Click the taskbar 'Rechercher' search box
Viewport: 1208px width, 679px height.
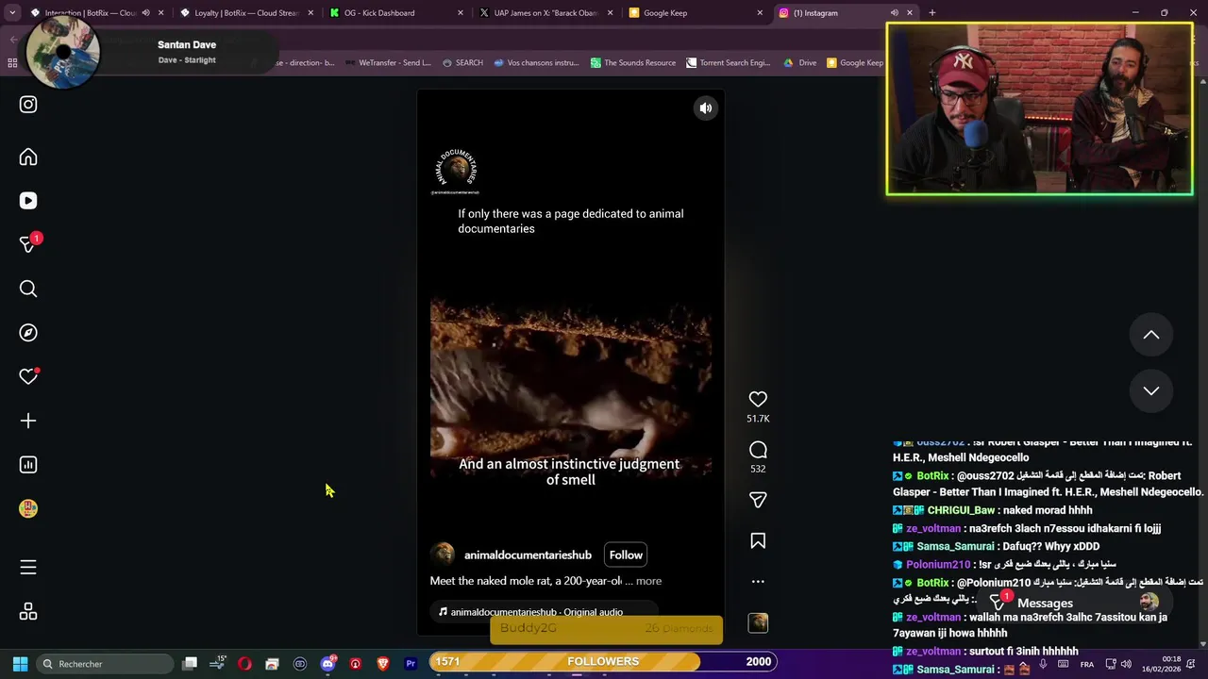pos(105,664)
